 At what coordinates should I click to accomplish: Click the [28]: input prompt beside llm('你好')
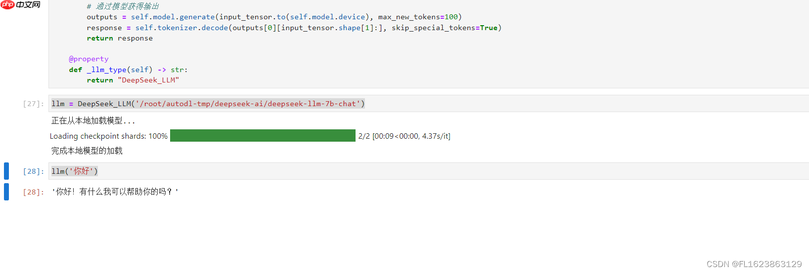click(33, 171)
